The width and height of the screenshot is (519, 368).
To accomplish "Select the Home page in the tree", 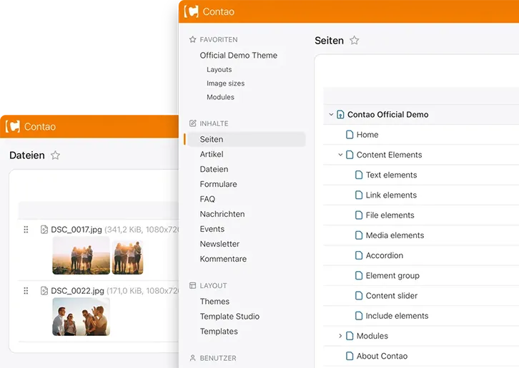I will pos(367,135).
